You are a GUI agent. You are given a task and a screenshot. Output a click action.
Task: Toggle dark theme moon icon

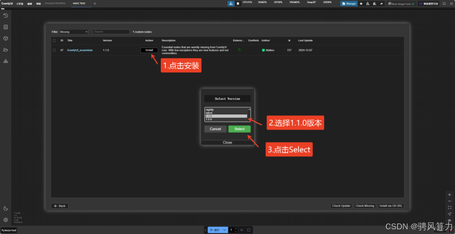5,208
